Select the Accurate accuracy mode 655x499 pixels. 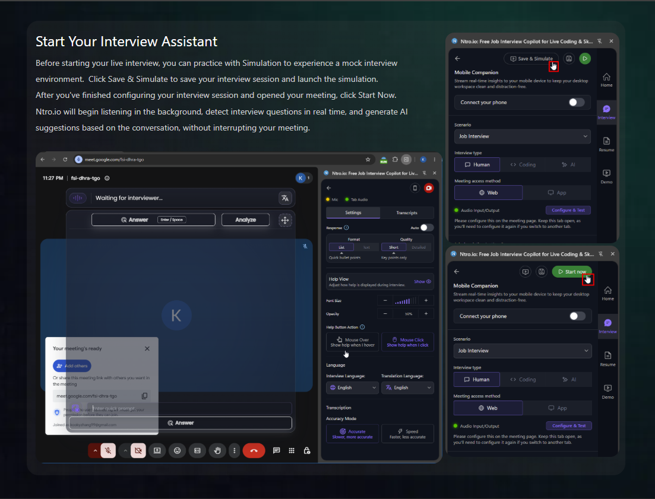353,434
